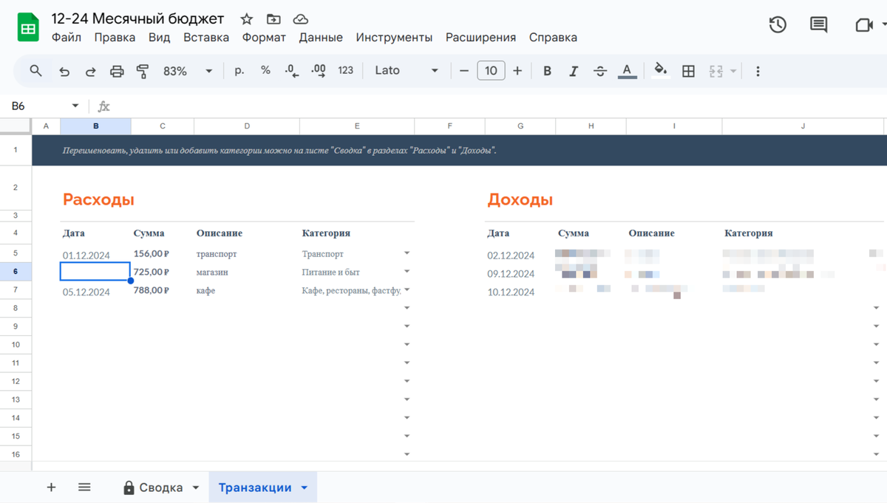Open zoom level 83% dropdown

(188, 71)
